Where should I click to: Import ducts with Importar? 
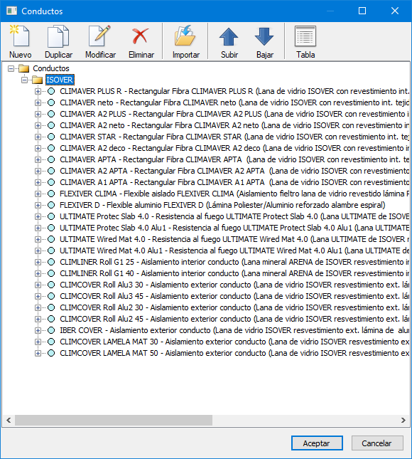(185, 42)
